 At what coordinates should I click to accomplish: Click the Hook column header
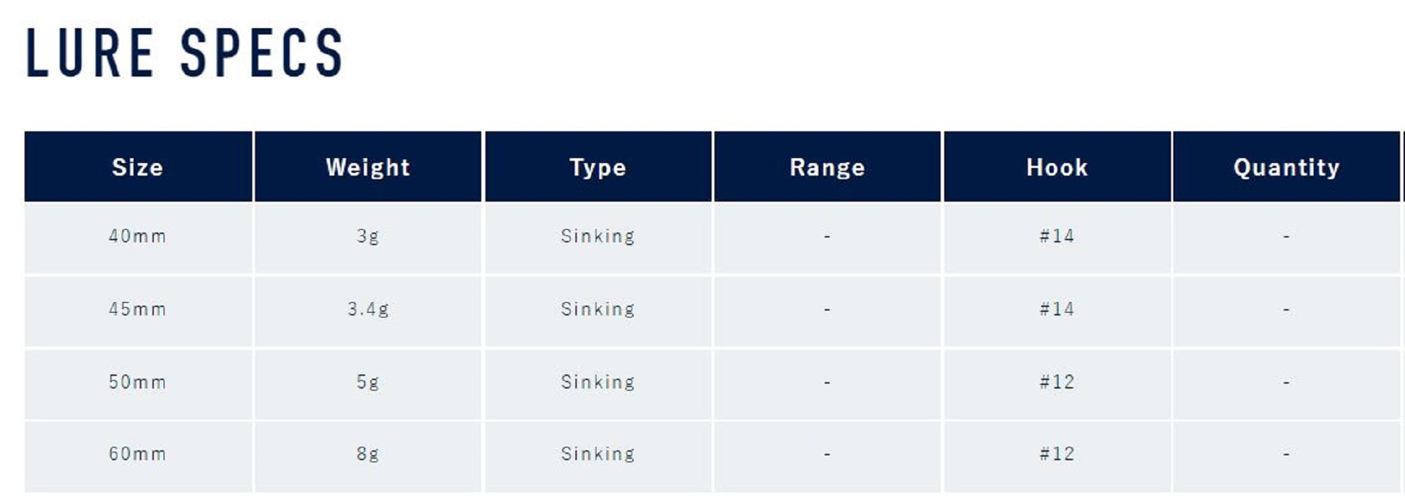point(1057,167)
